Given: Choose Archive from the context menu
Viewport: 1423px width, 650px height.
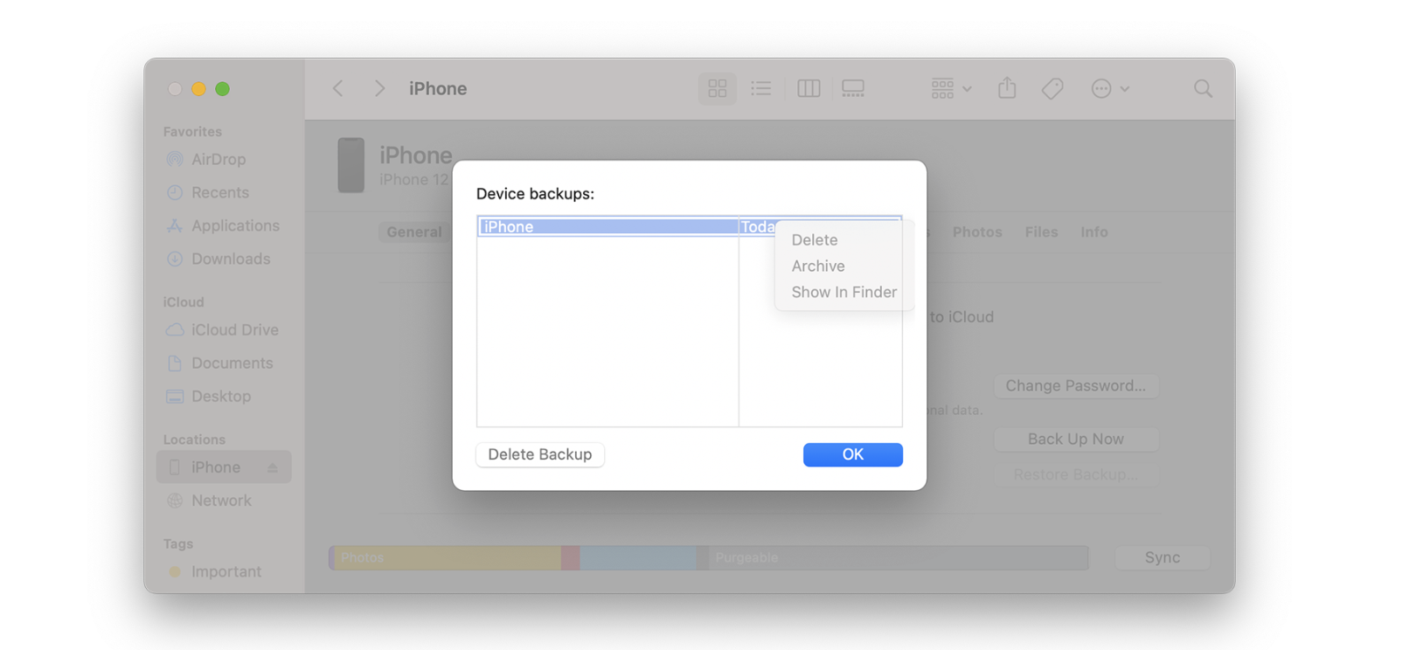Looking at the screenshot, I should point(818,266).
